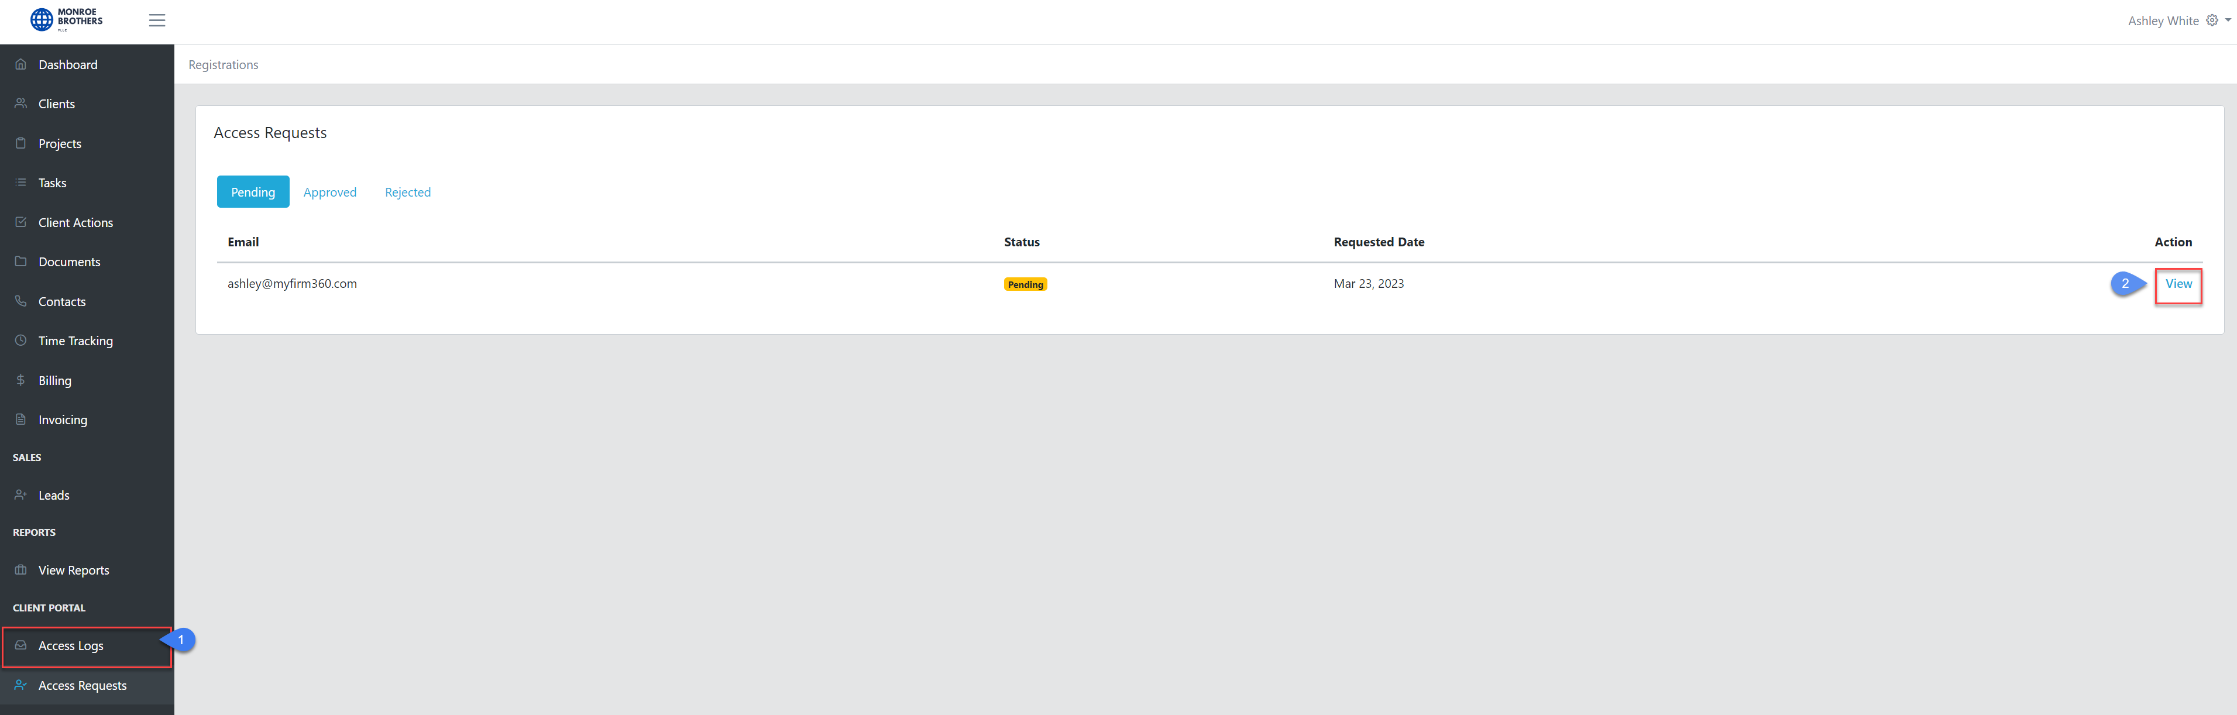Open Time Tracking via the clock icon
This screenshot has height=715, width=2237.
[20, 341]
